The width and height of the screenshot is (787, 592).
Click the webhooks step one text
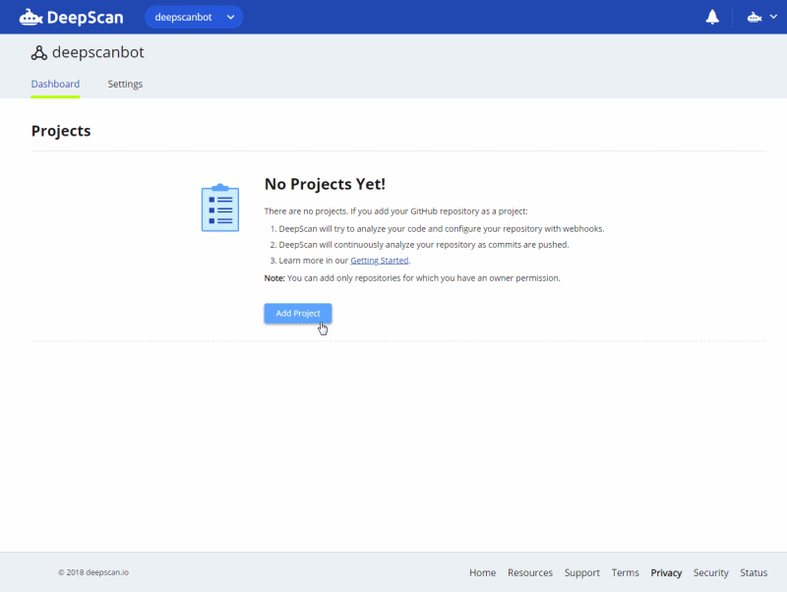click(x=441, y=229)
